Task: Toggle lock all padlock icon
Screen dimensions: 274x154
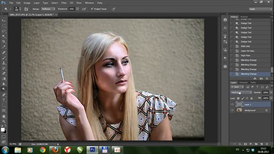Action: point(252,98)
